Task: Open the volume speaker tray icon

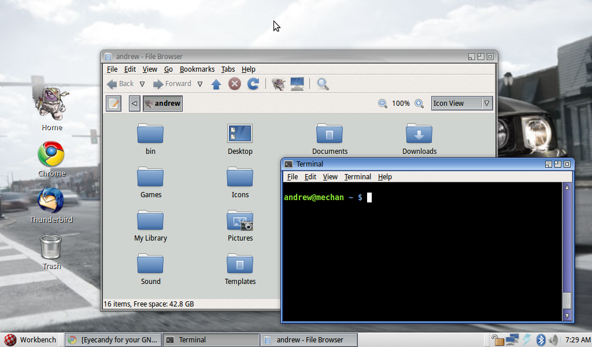Action: coord(554,340)
